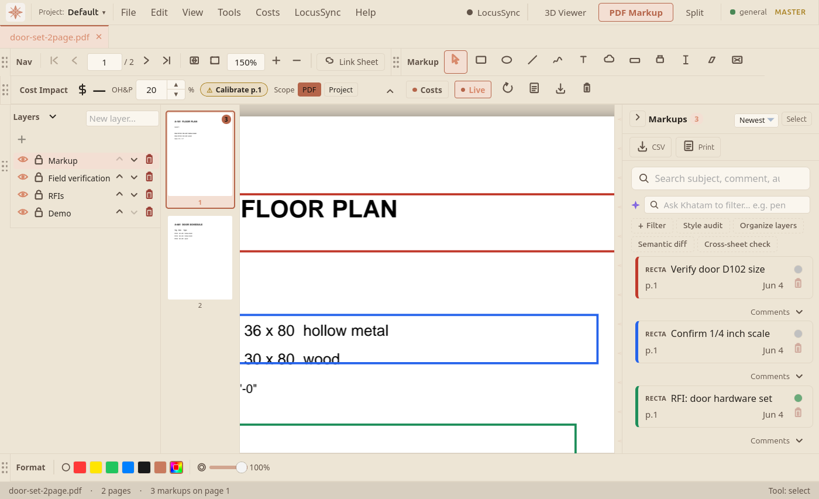
Task: Go to first page
Action: pyautogui.click(x=54, y=60)
